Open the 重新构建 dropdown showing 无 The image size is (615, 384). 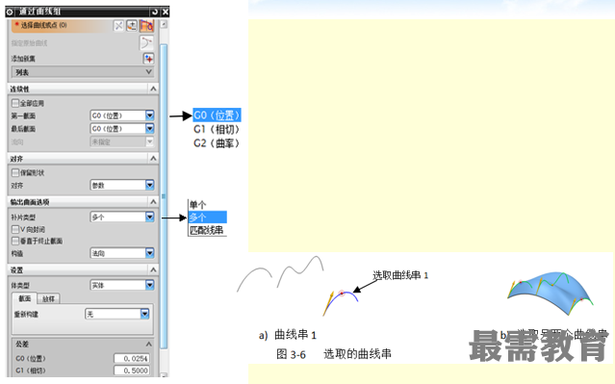[x=117, y=314]
